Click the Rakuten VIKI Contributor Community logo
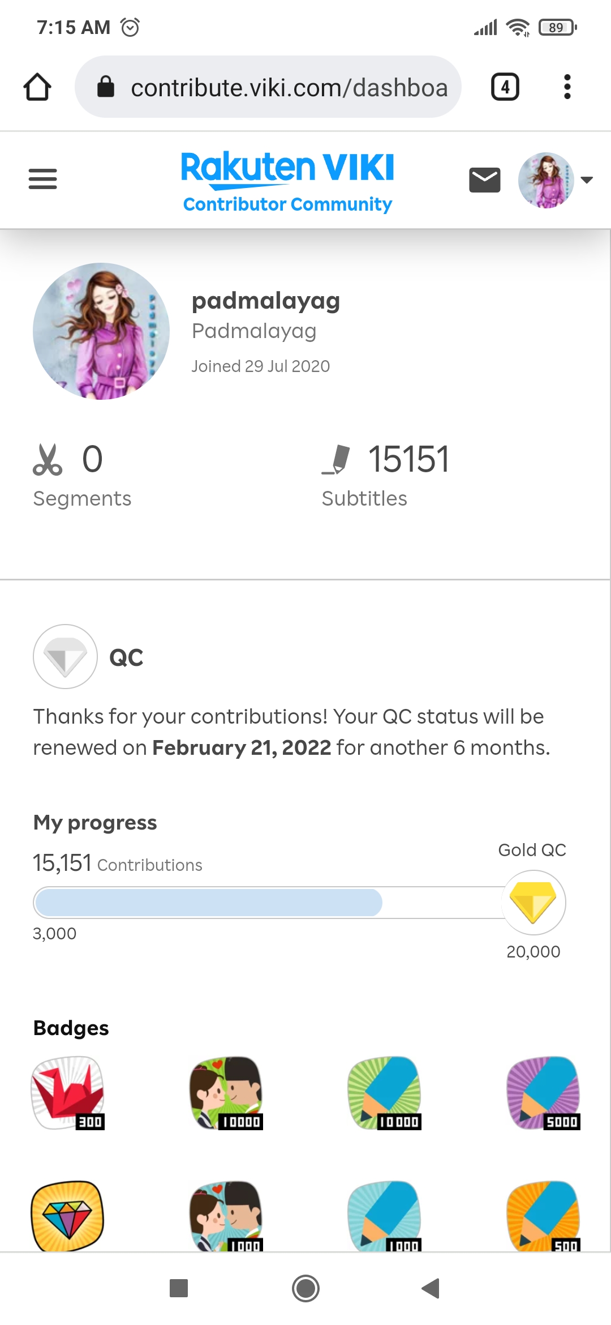Viewport: 611px width, 1325px height. pyautogui.click(x=287, y=181)
